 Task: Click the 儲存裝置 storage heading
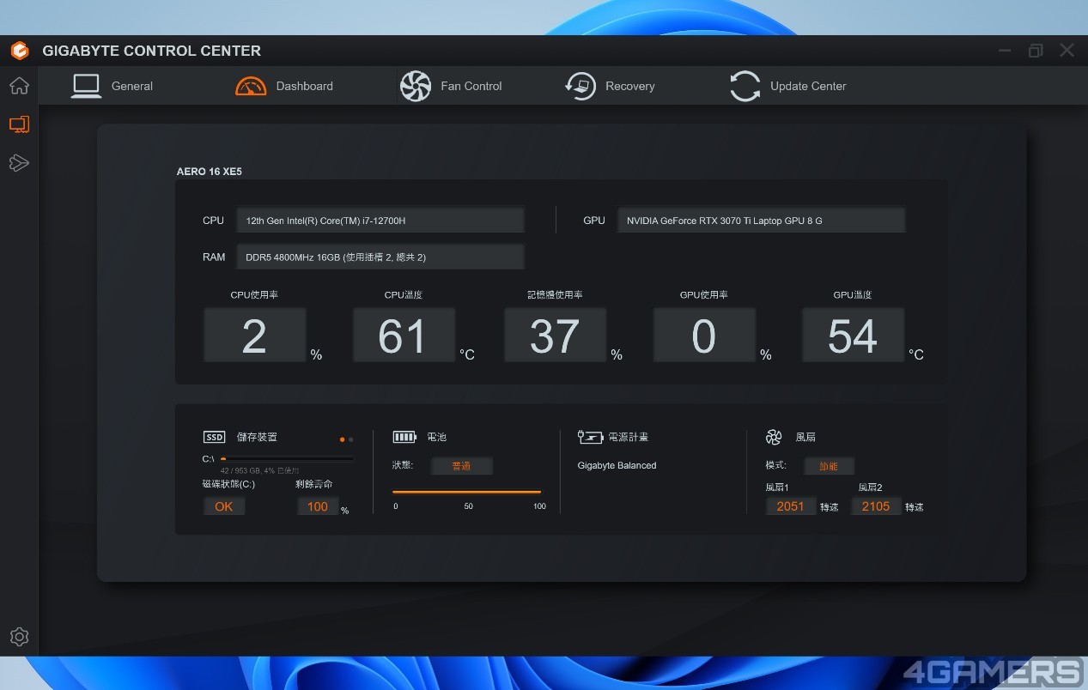[x=257, y=437]
